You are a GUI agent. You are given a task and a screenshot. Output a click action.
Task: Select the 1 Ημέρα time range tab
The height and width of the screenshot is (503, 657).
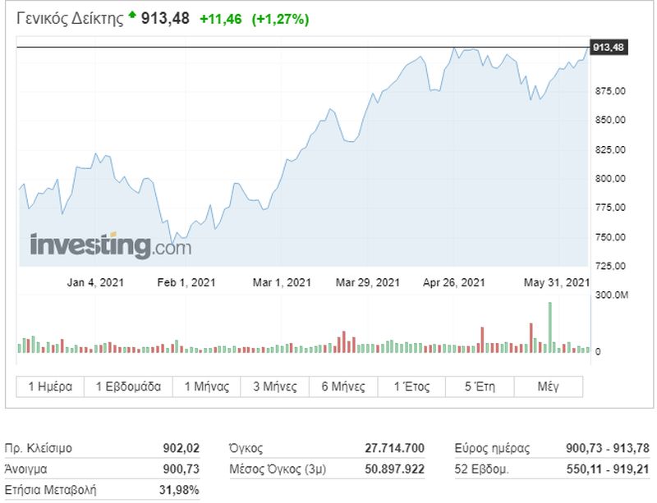pyautogui.click(x=50, y=386)
